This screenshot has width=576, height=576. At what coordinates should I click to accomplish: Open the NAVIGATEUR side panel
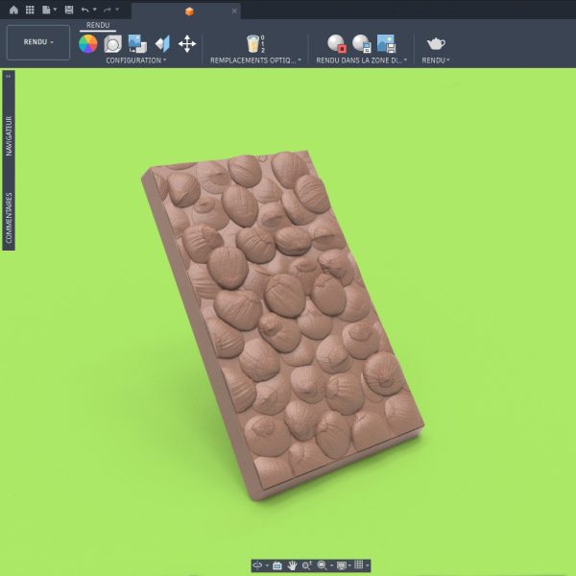point(9,136)
